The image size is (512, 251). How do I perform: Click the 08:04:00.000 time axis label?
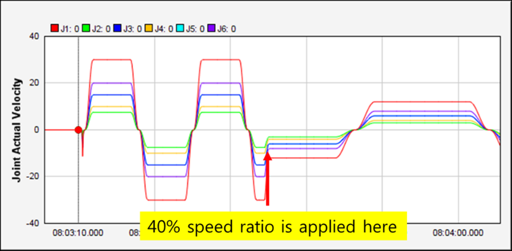pyautogui.click(x=458, y=233)
